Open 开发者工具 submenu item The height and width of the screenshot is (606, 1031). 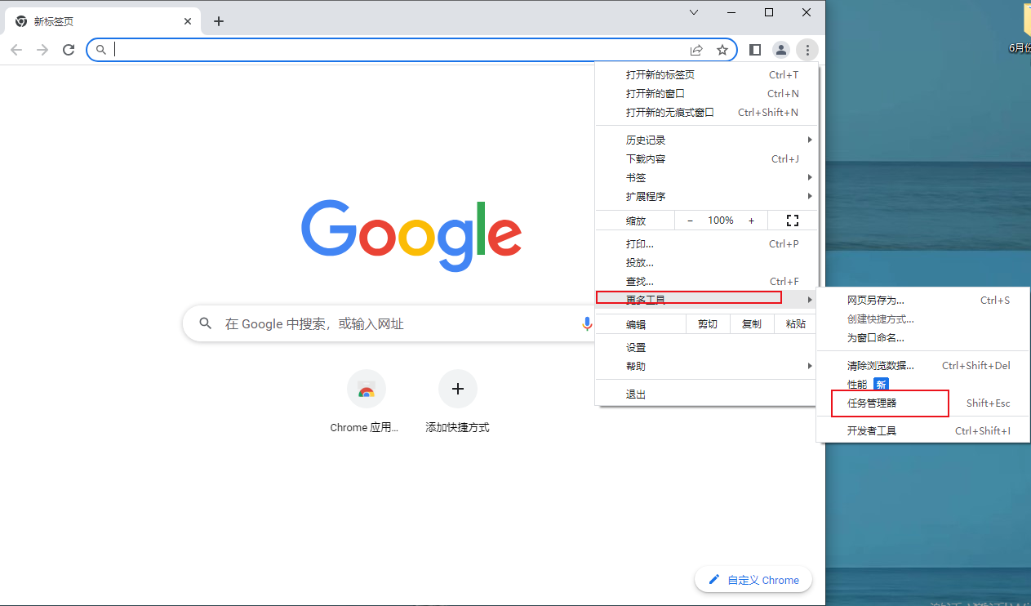tap(923, 430)
